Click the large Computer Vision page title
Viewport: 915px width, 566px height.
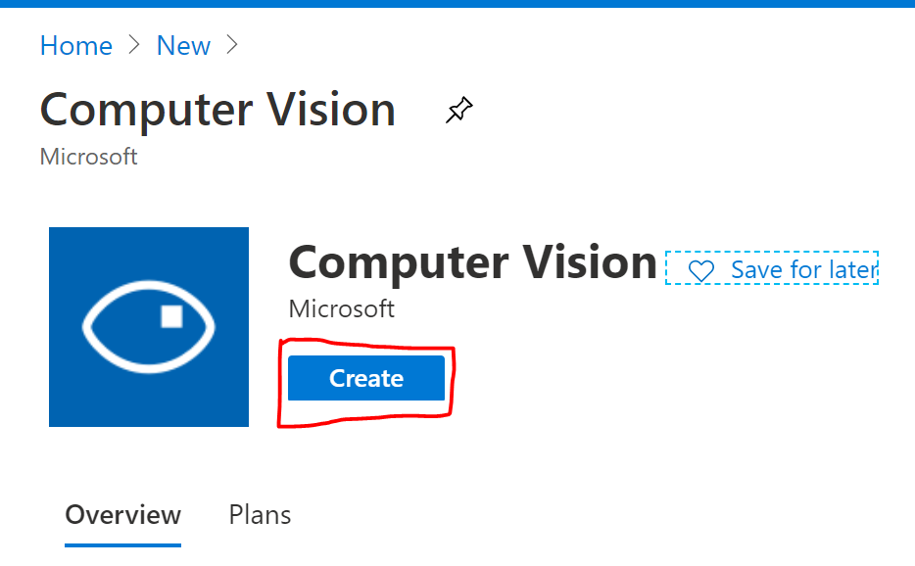[x=217, y=110]
